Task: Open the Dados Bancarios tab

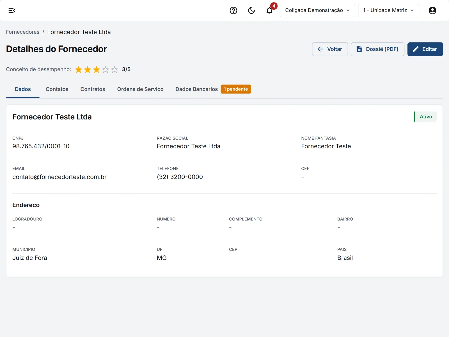Action: pos(196,89)
